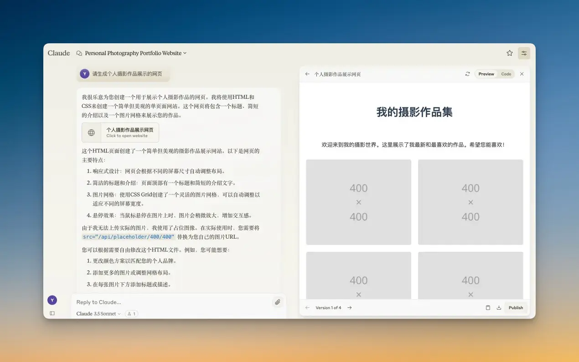Go to previous artifact version

pyautogui.click(x=307, y=308)
